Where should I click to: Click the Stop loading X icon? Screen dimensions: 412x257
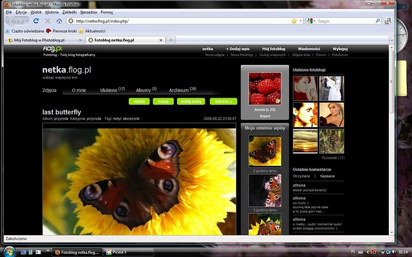48,21
